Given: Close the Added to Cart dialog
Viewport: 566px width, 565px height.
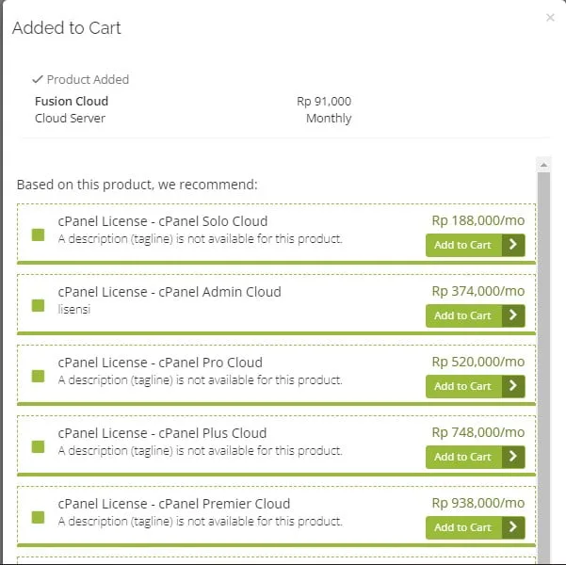Looking at the screenshot, I should click(550, 18).
